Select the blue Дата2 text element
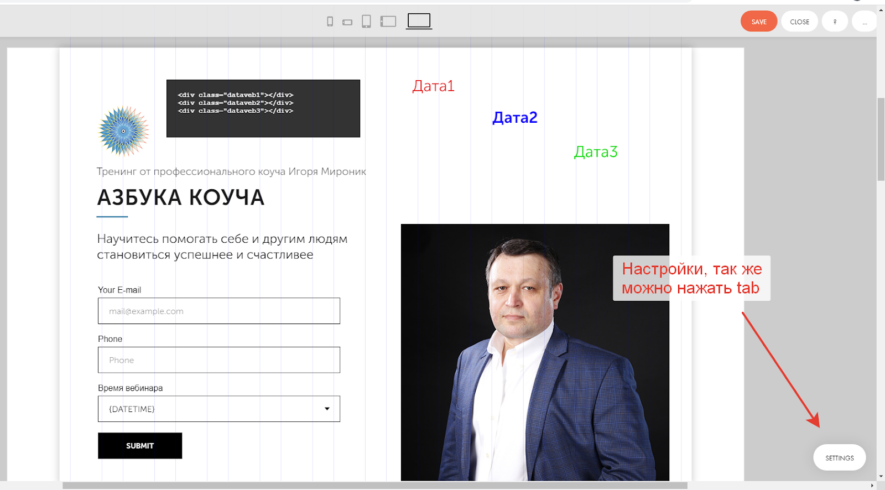 coord(514,118)
